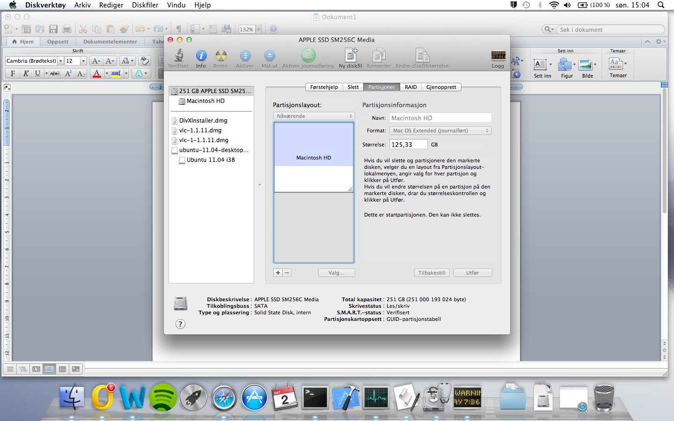Switch Word to Draft view button
Screen dimensions: 674x421
coord(10,369)
